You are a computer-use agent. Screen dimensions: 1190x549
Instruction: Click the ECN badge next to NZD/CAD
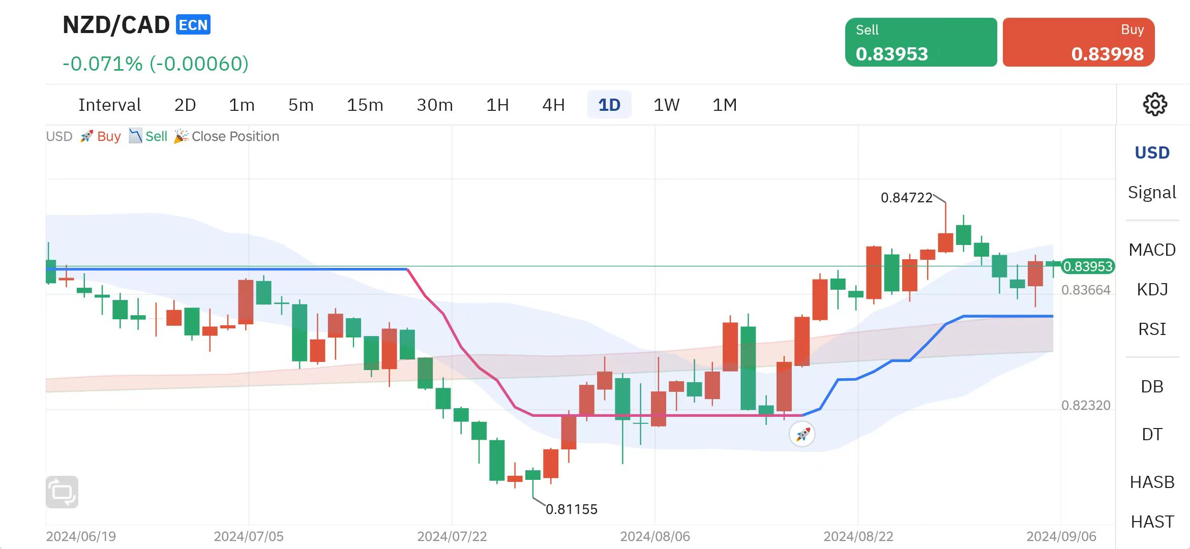[193, 25]
